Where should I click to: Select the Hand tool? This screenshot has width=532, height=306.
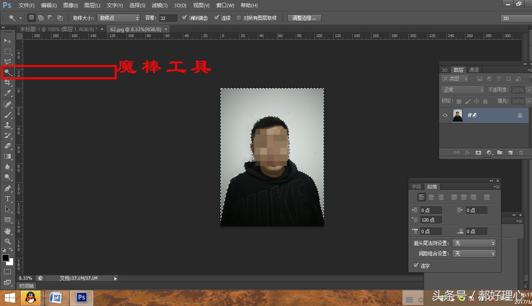coord(8,231)
